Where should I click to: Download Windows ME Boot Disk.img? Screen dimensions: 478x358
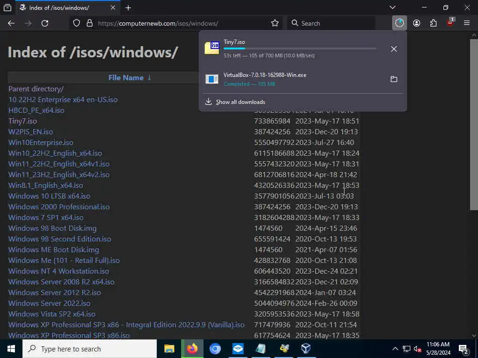tap(54, 250)
